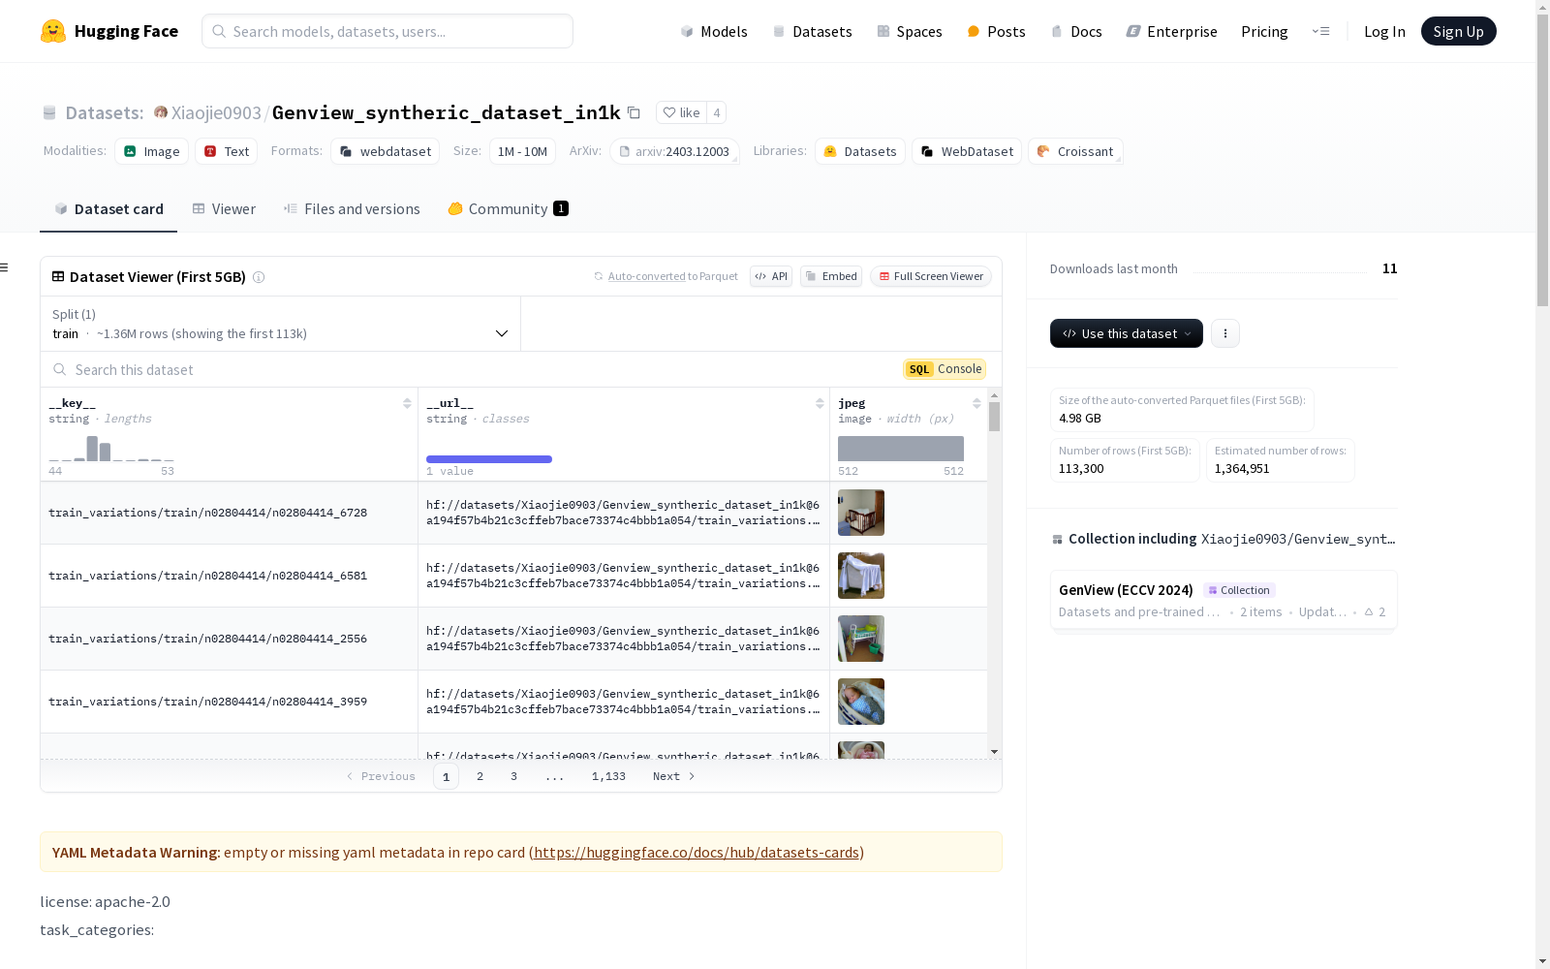Go to Models in top navigation

click(714, 31)
